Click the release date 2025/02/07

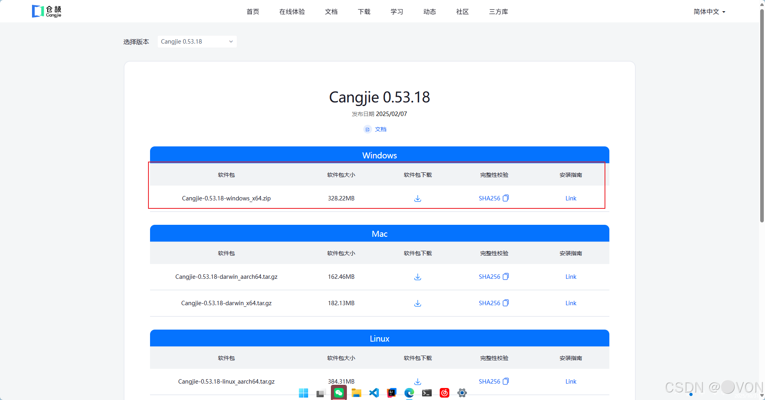point(392,114)
